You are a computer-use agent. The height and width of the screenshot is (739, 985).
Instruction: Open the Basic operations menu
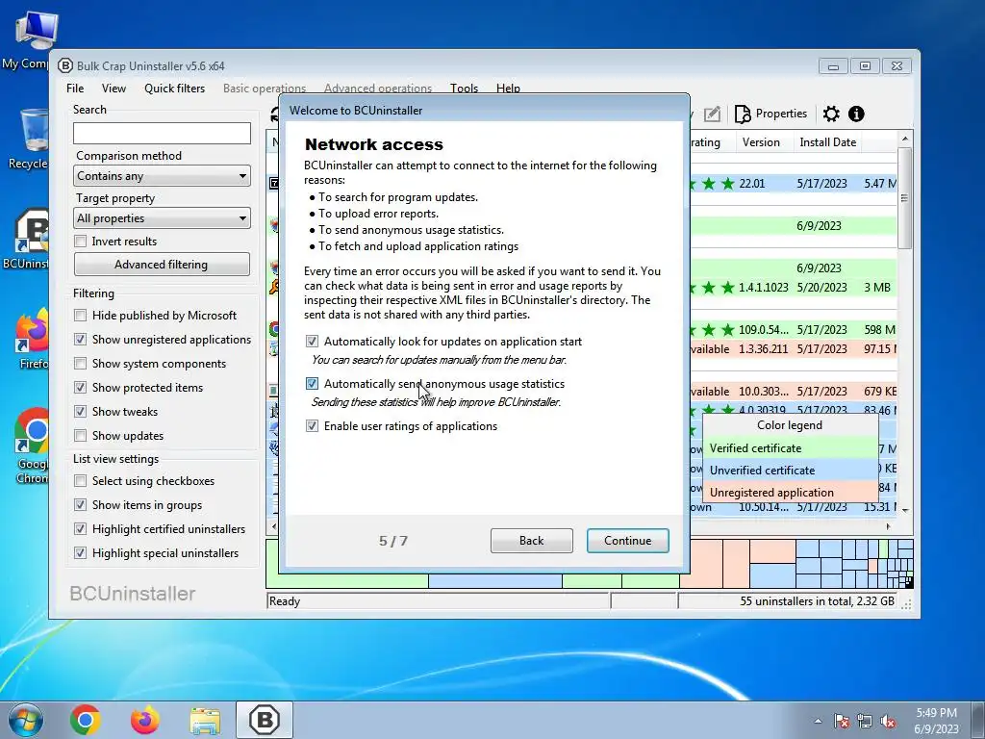(265, 89)
